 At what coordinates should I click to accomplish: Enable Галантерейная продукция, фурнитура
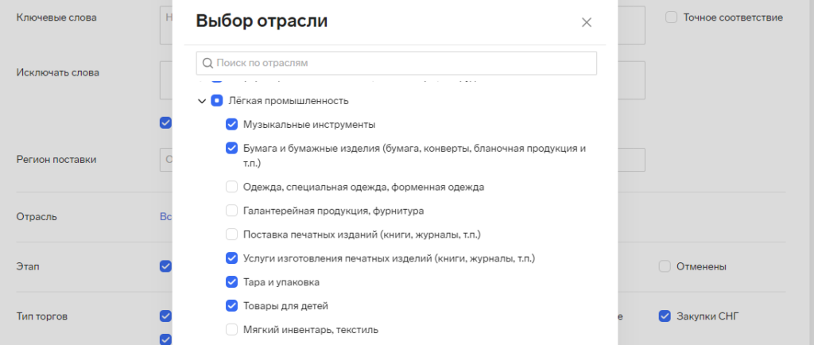[x=232, y=211]
